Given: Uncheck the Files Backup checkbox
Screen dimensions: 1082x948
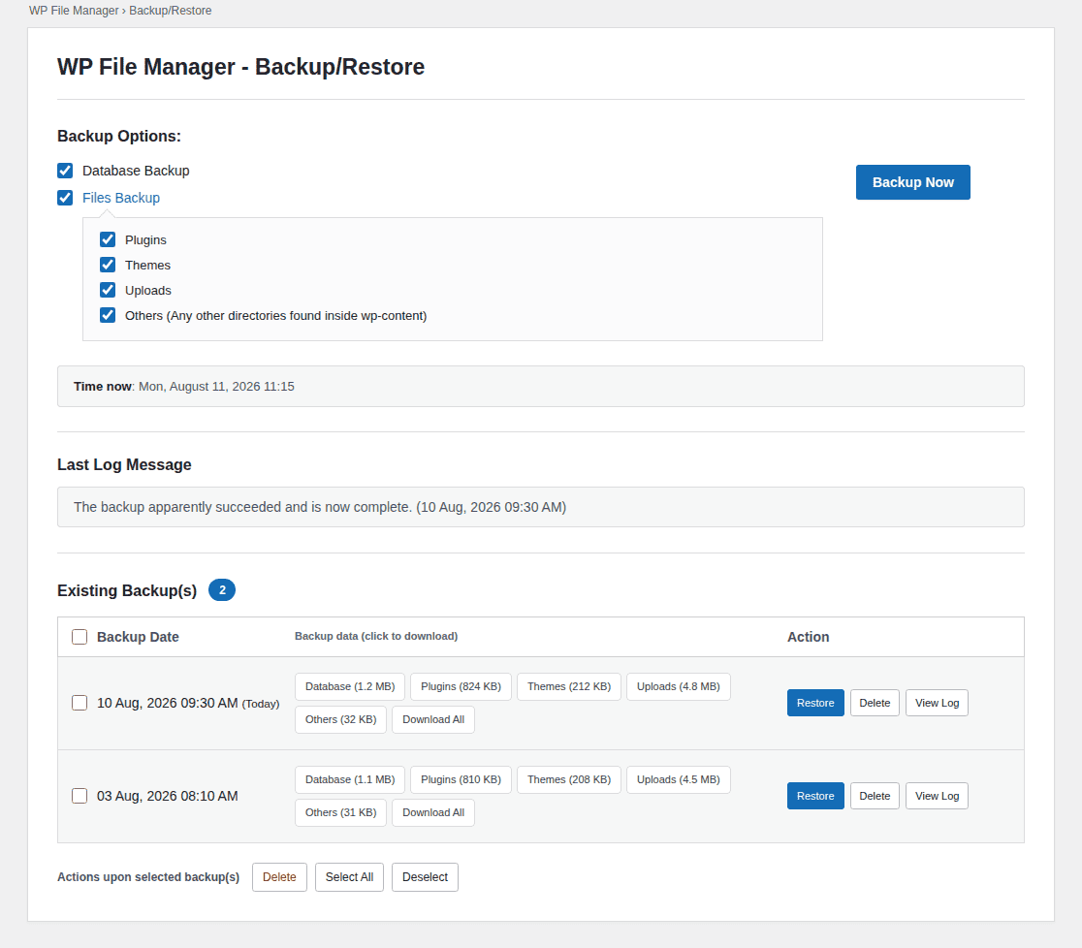Looking at the screenshot, I should pyautogui.click(x=65, y=198).
